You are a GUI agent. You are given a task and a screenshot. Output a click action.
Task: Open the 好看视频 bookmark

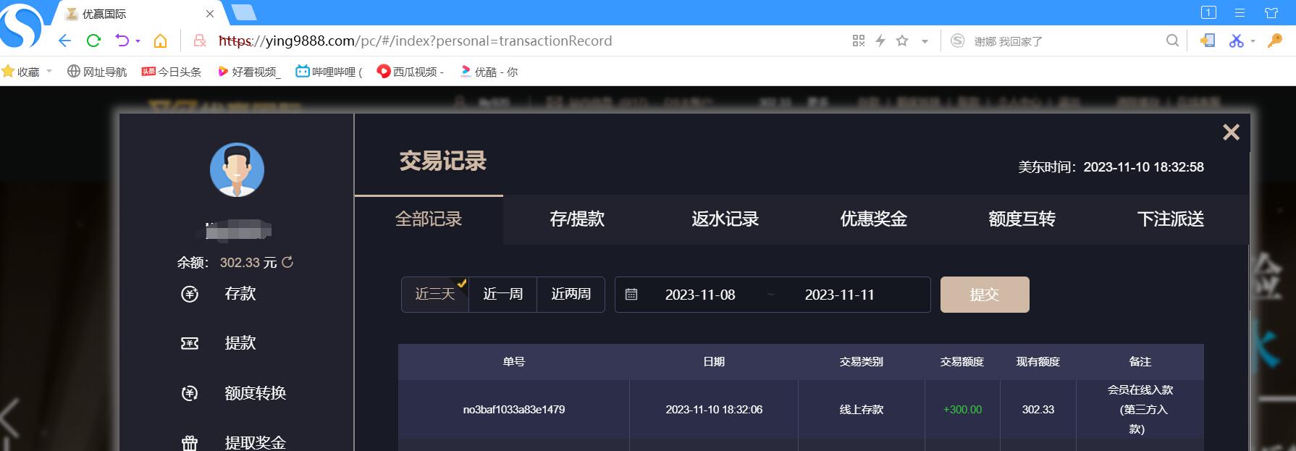coord(249,72)
